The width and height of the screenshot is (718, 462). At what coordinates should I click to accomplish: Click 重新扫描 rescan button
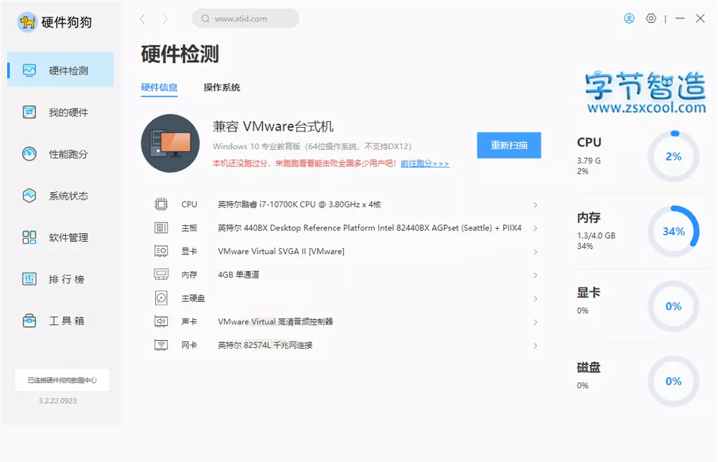tap(509, 146)
